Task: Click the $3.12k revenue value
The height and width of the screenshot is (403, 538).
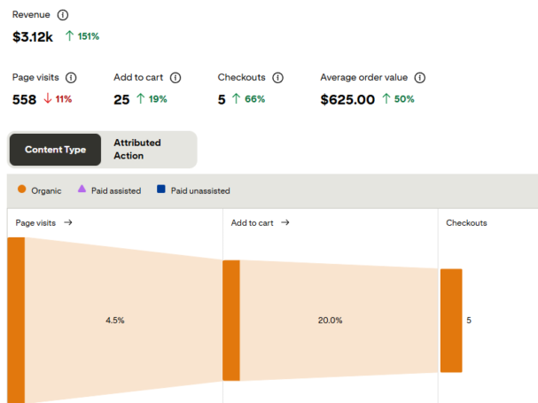Action: 33,36
